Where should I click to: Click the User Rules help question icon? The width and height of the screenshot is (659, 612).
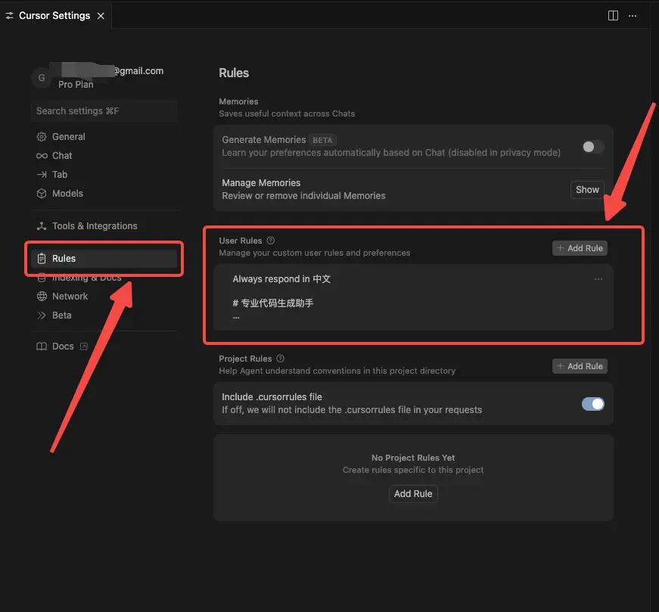271,241
